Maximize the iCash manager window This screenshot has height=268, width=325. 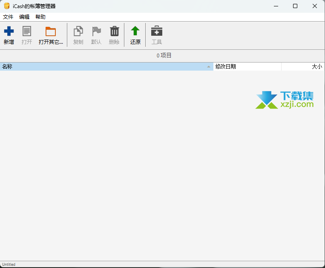point(295,6)
